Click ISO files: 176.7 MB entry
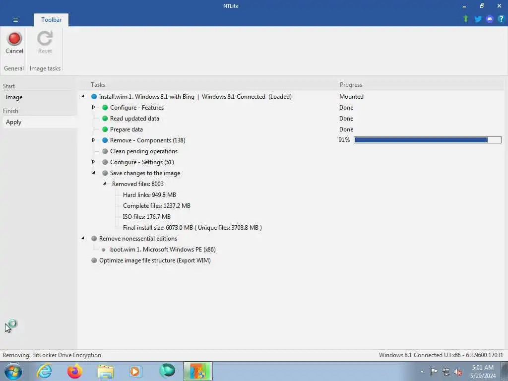This screenshot has height=381, width=508. click(146, 217)
